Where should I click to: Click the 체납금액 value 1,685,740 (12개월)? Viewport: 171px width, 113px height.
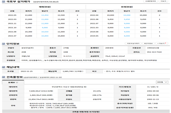pos(73,71)
